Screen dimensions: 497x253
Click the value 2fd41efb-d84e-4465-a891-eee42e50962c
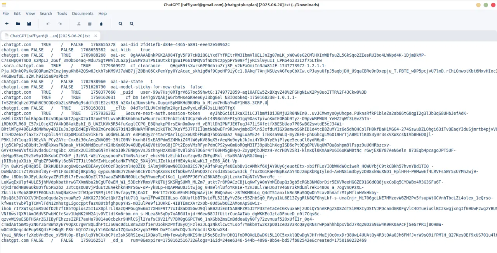[185, 45]
